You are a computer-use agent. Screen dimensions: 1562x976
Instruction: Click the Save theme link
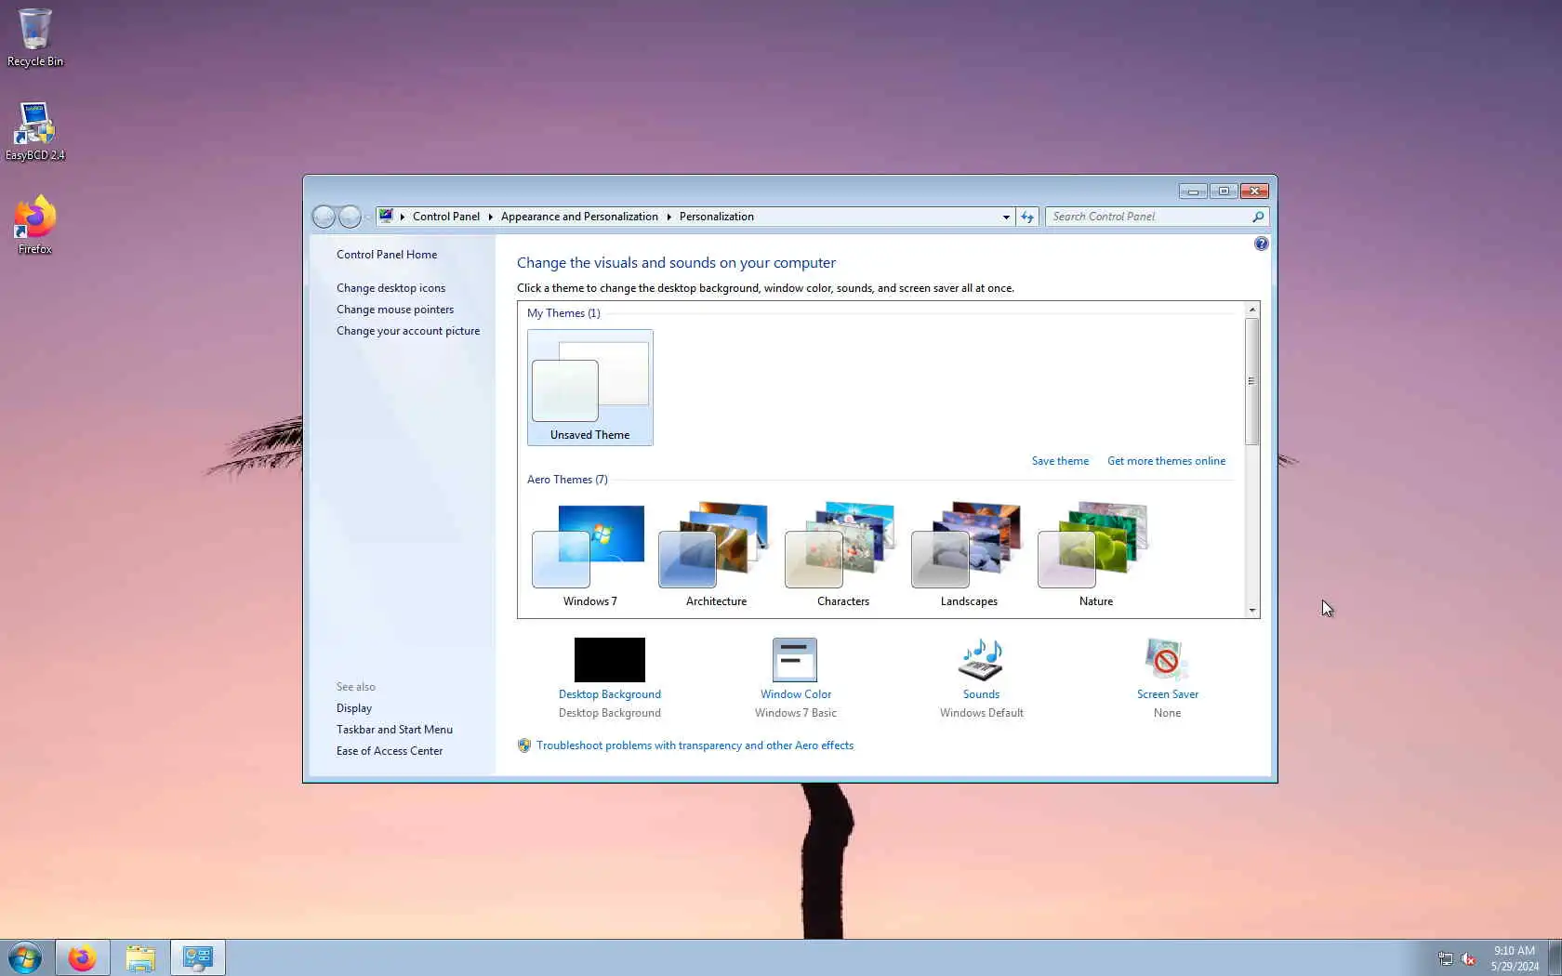tap(1060, 461)
